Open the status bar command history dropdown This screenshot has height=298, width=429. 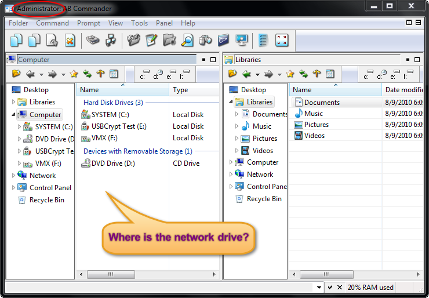[319, 288]
